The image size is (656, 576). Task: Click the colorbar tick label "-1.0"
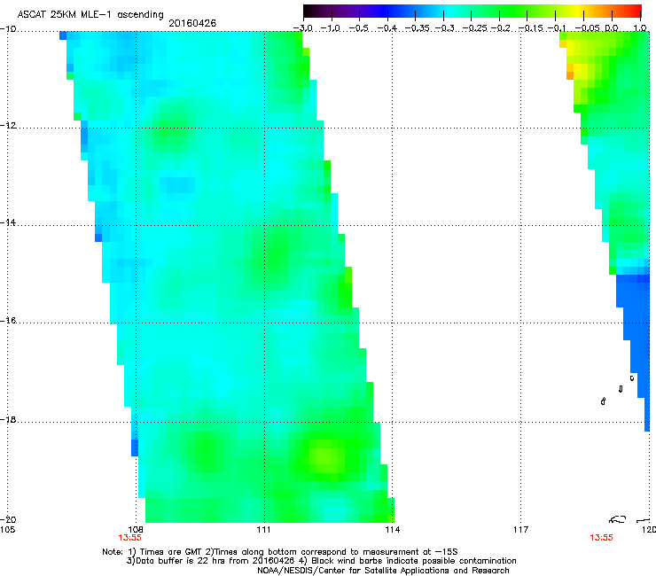(330, 28)
